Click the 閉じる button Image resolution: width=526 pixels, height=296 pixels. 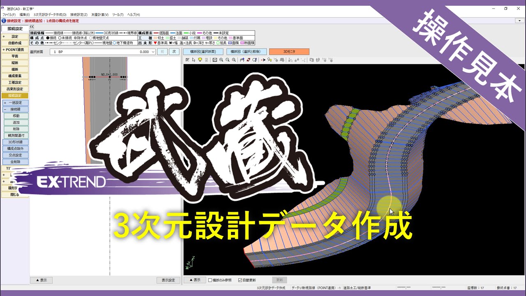(x=15, y=195)
